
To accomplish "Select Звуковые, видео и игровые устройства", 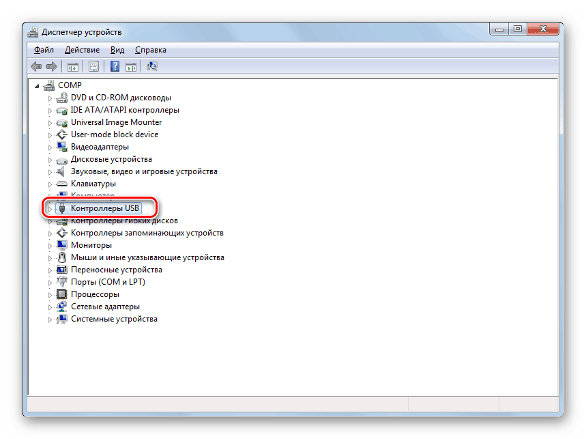I will pyautogui.click(x=144, y=171).
